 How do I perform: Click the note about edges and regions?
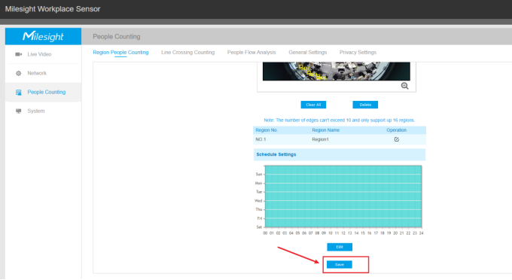tap(340, 120)
